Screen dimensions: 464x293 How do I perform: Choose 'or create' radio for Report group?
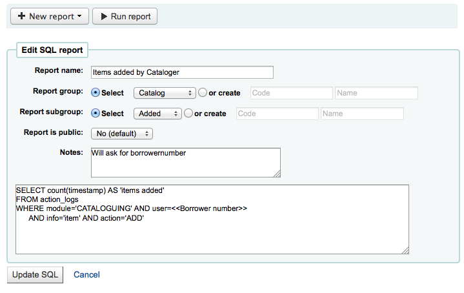pyautogui.click(x=203, y=93)
